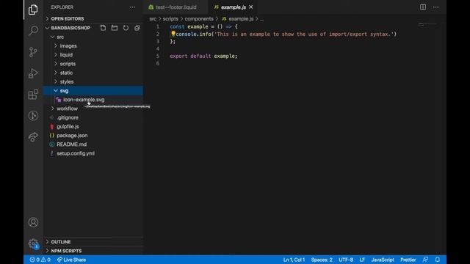Click scripts in the breadcrumb path
This screenshot has width=470, height=264.
(x=170, y=19)
